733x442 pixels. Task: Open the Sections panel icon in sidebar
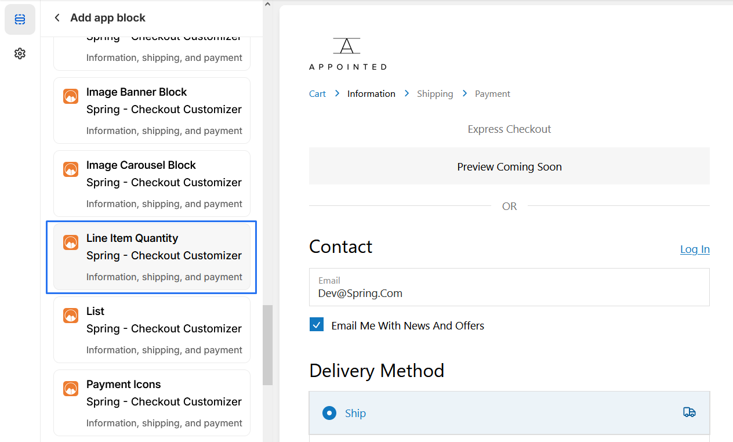coord(20,20)
